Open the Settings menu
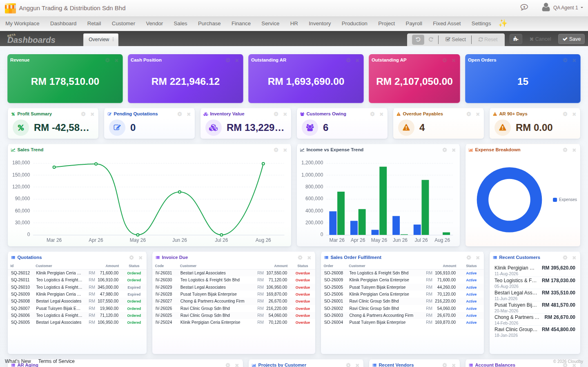This screenshot has width=588, height=367. point(481,24)
